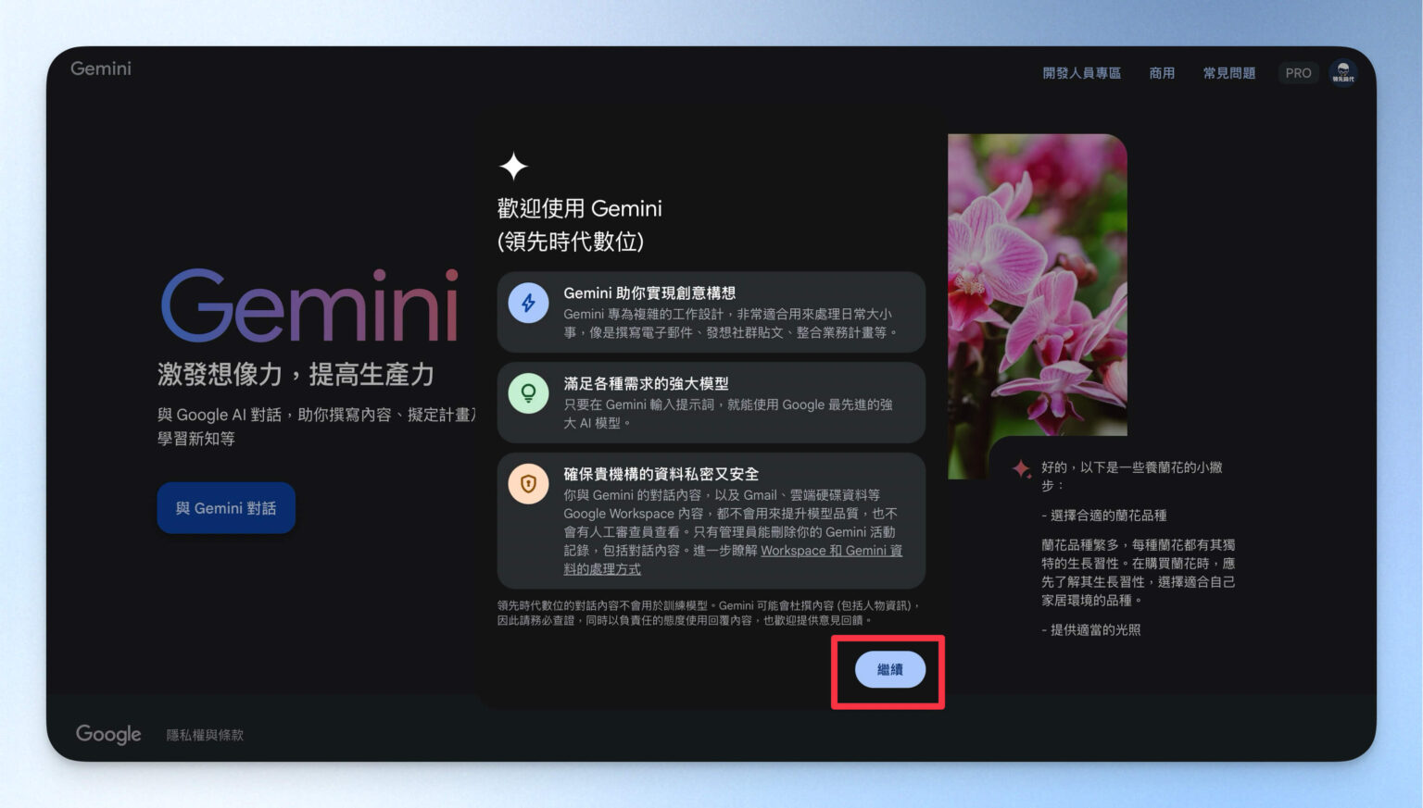Click the 繼續 button to proceed
This screenshot has height=808, width=1423.
click(889, 669)
